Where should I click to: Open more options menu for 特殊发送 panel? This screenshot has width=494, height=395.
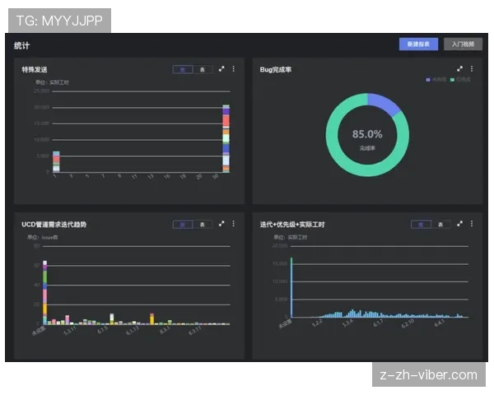pyautogui.click(x=233, y=69)
